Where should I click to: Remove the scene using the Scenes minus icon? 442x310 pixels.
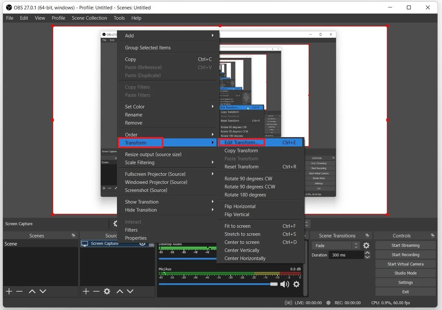coord(19,291)
